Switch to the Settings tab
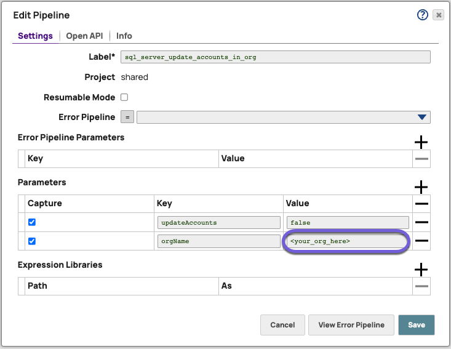Screen dimensions: 451x349 [x=35, y=36]
